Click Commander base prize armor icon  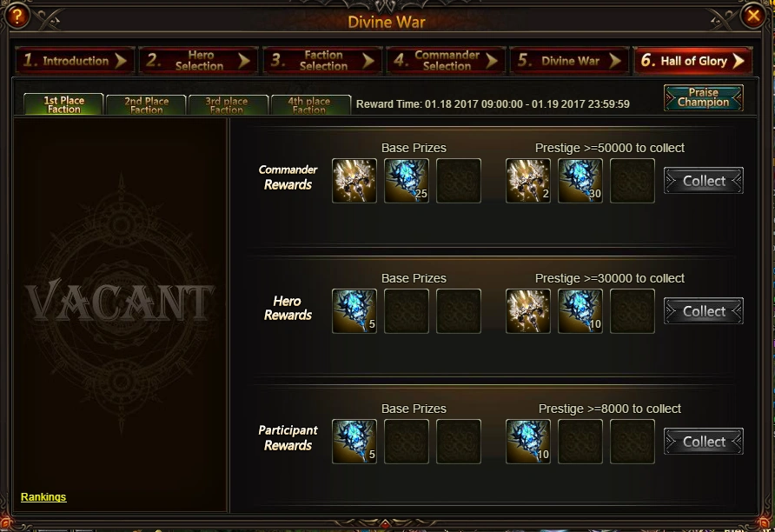(x=354, y=181)
